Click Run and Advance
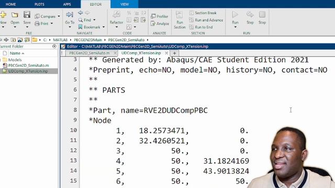 [206, 20]
